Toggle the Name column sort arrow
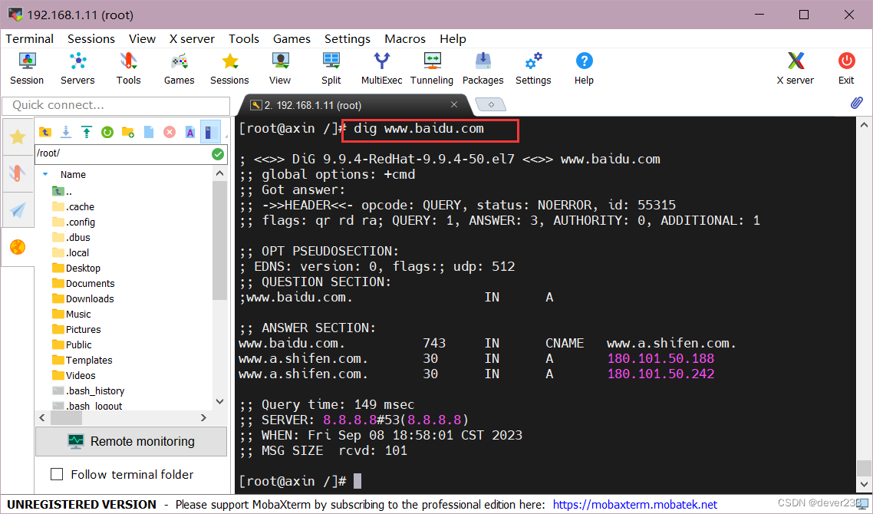The width and height of the screenshot is (873, 514). (x=46, y=174)
